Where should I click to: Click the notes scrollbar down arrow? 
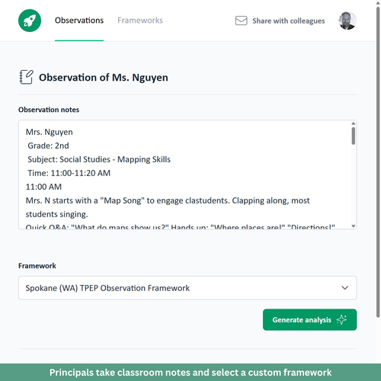(x=353, y=226)
